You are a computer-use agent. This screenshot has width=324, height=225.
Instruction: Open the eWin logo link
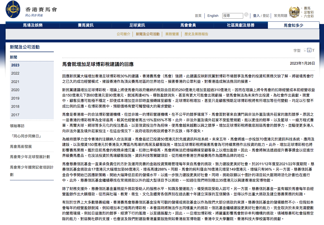294,12
